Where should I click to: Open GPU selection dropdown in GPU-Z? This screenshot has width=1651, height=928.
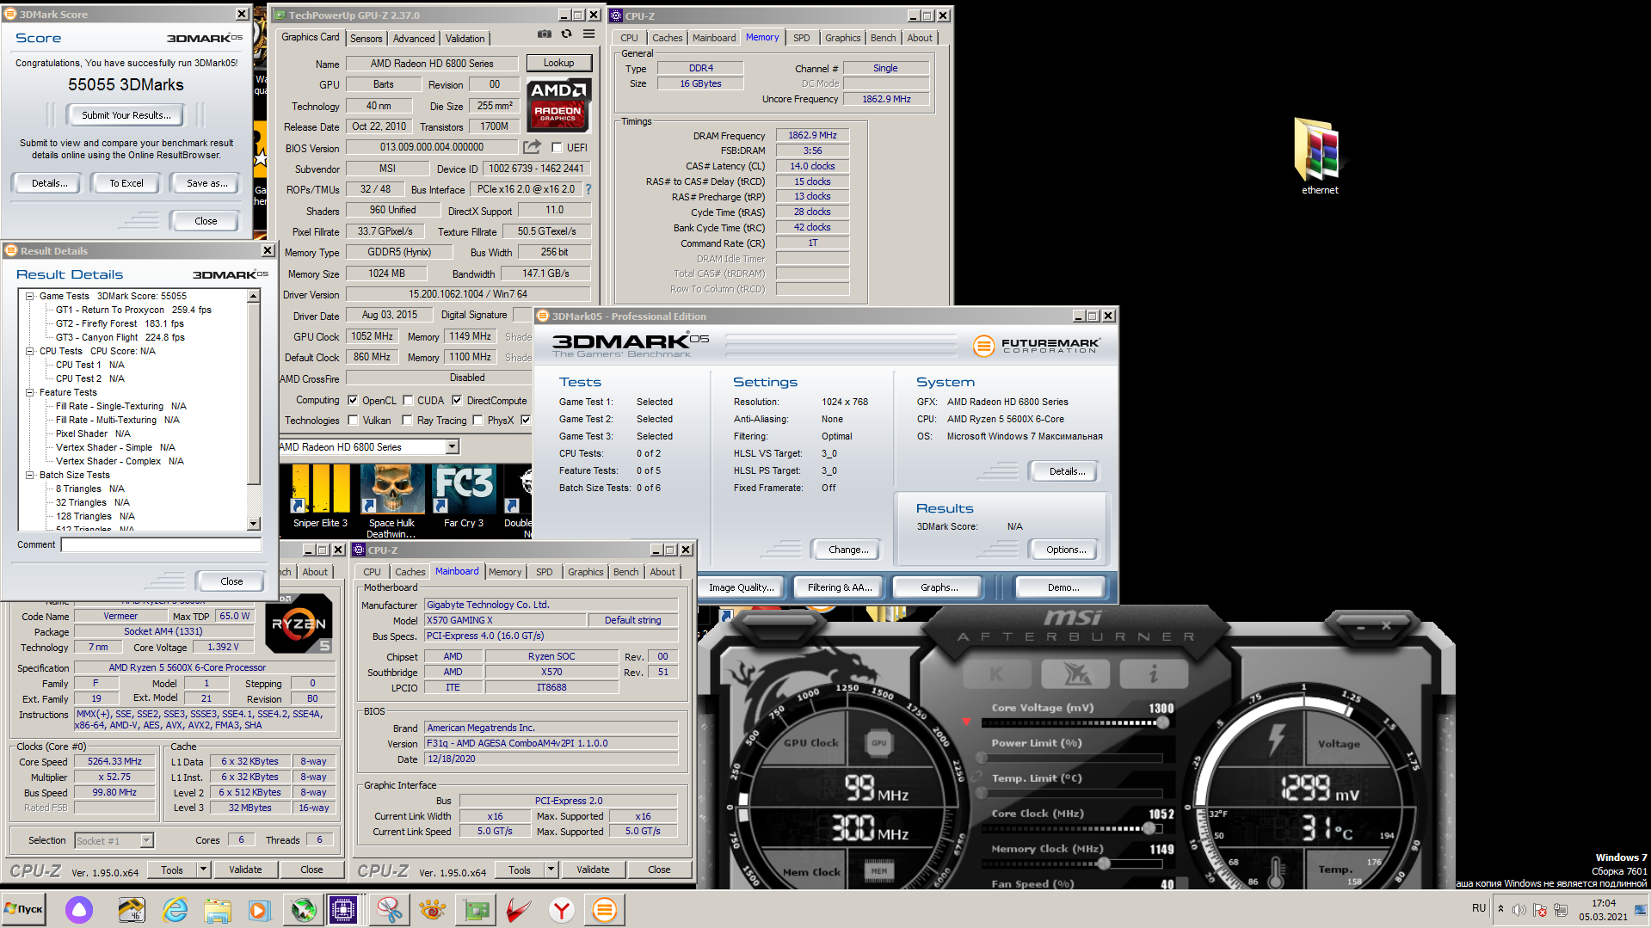(452, 446)
